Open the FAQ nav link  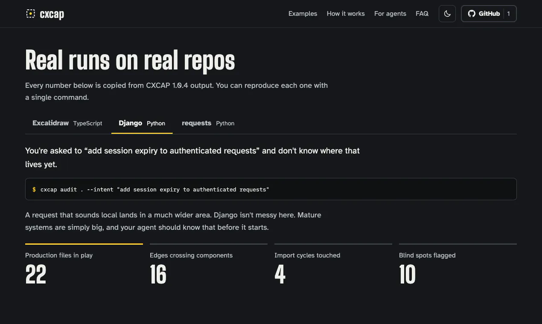tap(422, 14)
